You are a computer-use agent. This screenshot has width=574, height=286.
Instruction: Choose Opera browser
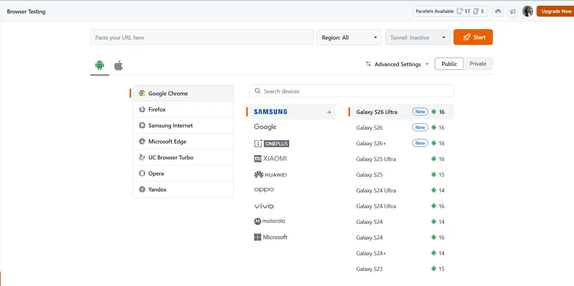pyautogui.click(x=183, y=173)
